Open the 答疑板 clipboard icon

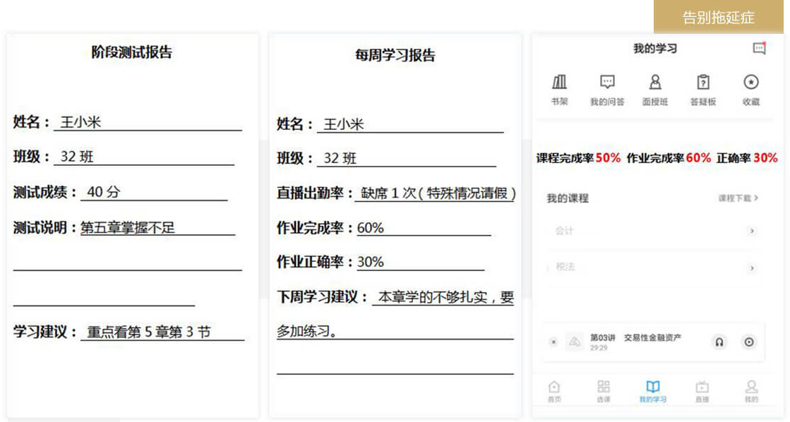point(703,90)
